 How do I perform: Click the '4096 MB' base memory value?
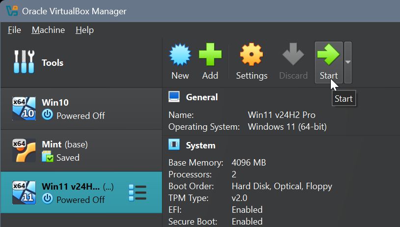[x=249, y=163]
